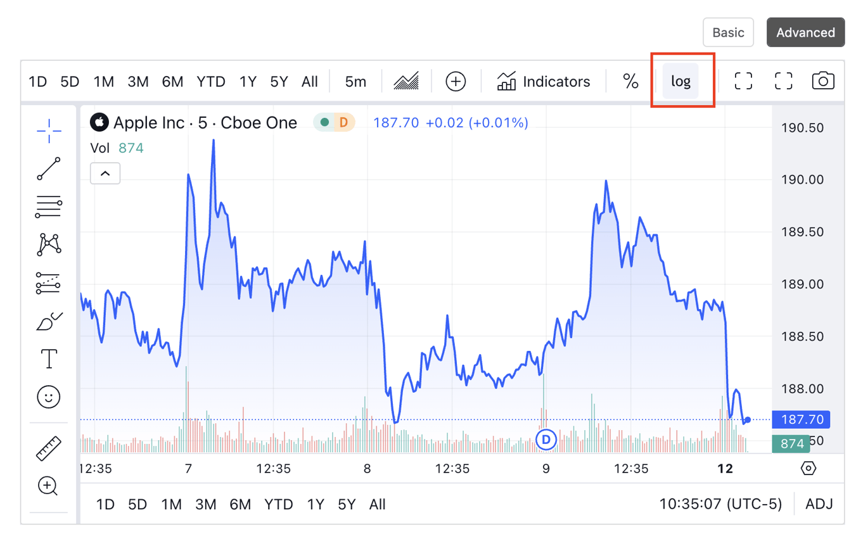The image size is (863, 539).
Task: Select the crosshair cursor tool
Action: coord(49,131)
